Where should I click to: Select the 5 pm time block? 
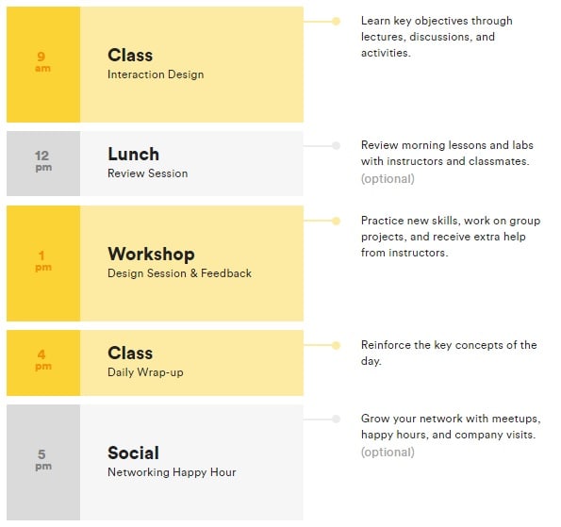pos(43,462)
